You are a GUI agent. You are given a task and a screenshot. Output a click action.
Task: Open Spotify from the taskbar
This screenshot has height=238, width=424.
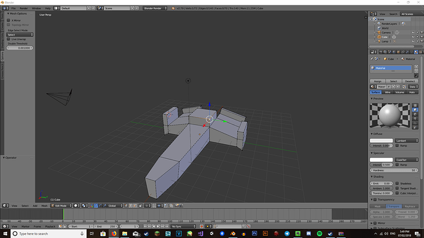coord(320,234)
